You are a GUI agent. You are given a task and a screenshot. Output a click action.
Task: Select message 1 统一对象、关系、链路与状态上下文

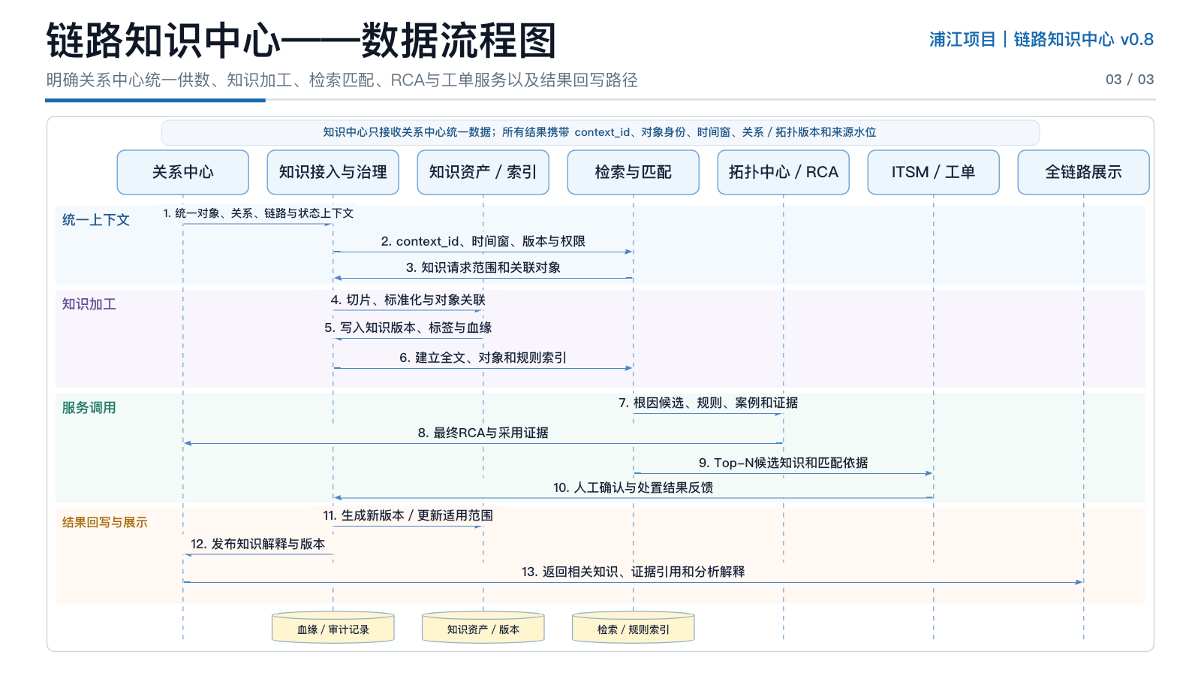[258, 213]
